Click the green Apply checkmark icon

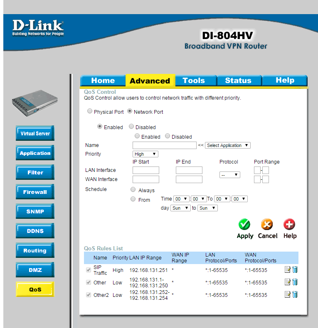click(244, 225)
